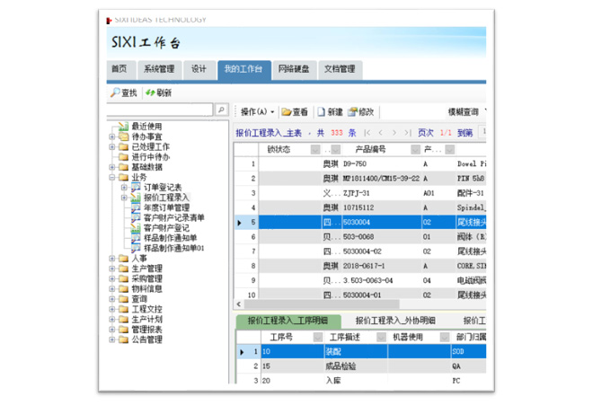This screenshot has width=593, height=405.
Task: Click the 客户财产登记 form icon
Action: tap(136, 228)
